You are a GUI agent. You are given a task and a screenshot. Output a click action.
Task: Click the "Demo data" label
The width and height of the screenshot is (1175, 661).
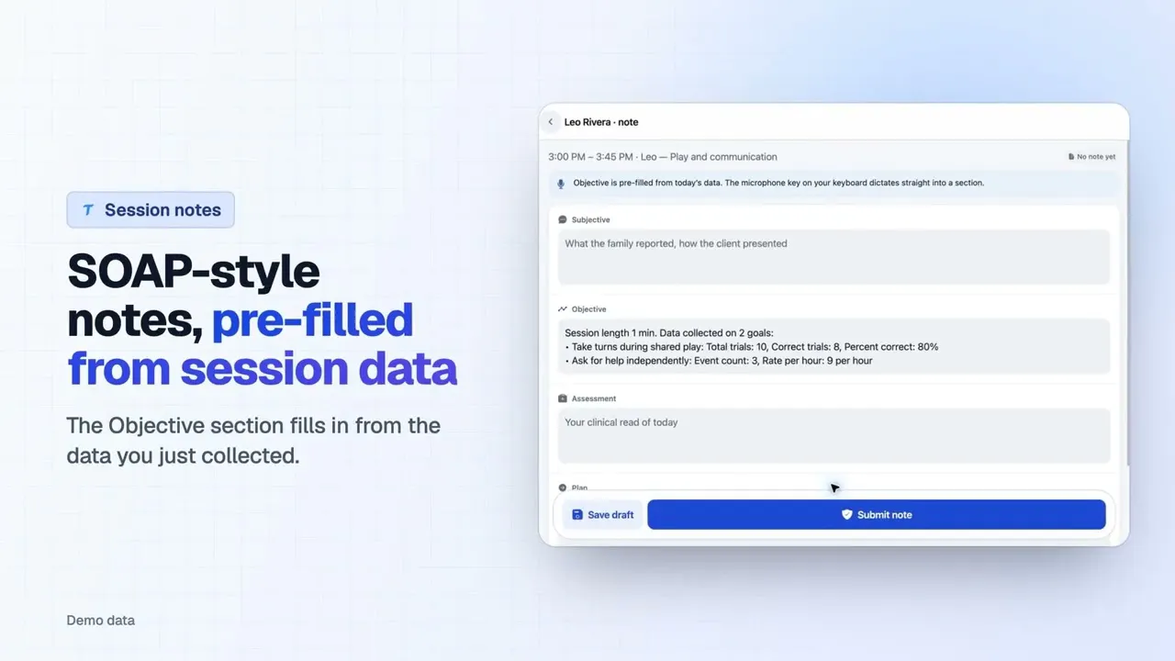101,621
